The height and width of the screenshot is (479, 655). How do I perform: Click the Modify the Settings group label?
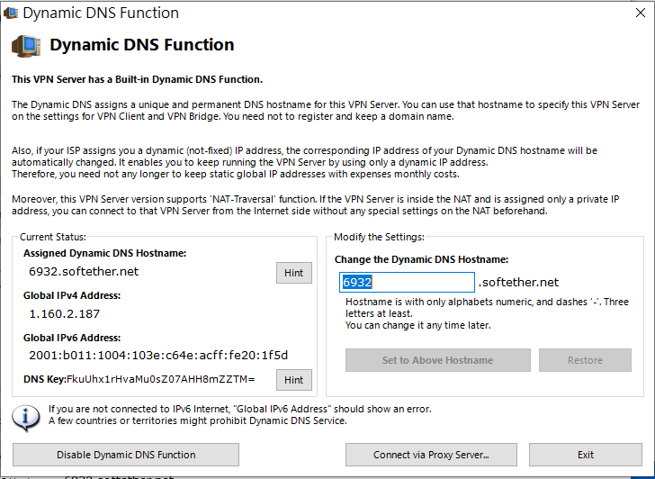pos(379,237)
